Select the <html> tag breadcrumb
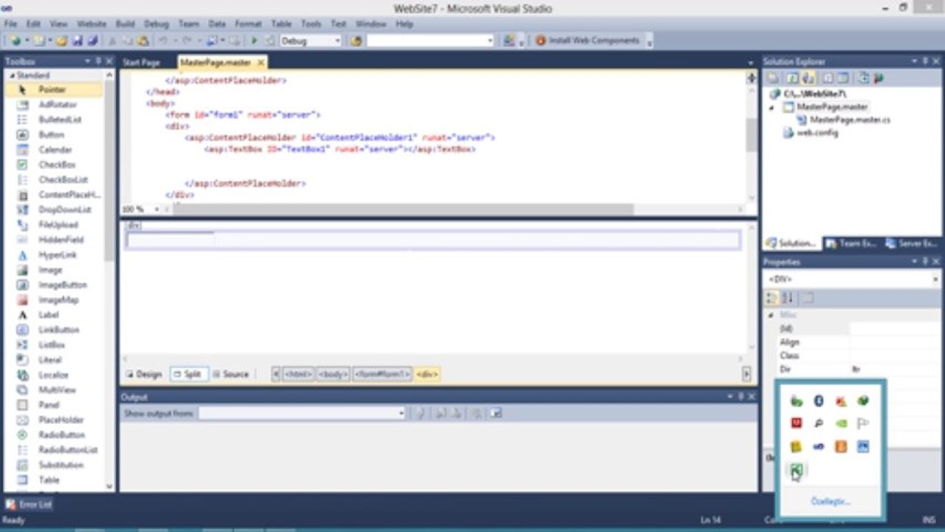Screen dimensions: 945x532 [x=298, y=375]
